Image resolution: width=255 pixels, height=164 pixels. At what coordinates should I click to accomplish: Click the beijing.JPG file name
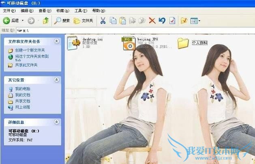[148, 39]
